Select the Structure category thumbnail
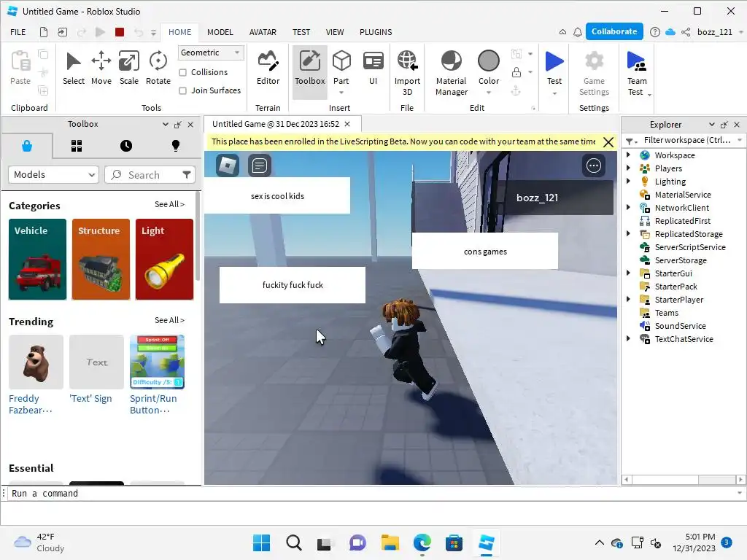The height and width of the screenshot is (560, 747). tap(101, 260)
